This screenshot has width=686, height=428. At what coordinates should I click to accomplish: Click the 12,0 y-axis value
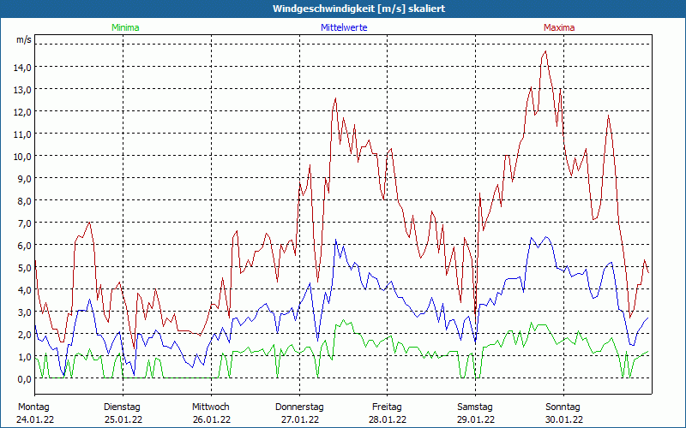tap(22, 112)
